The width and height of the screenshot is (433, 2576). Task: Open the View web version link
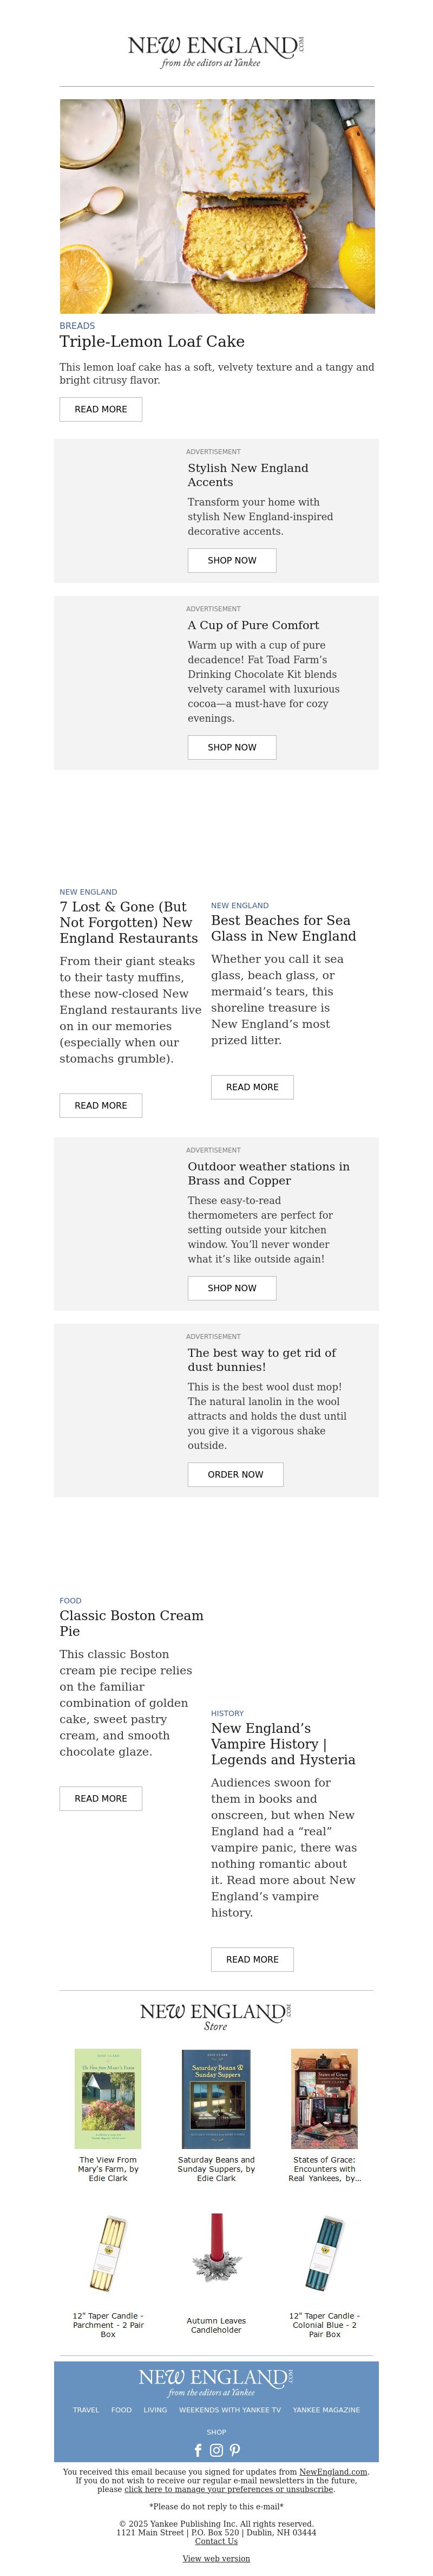tap(216, 2558)
